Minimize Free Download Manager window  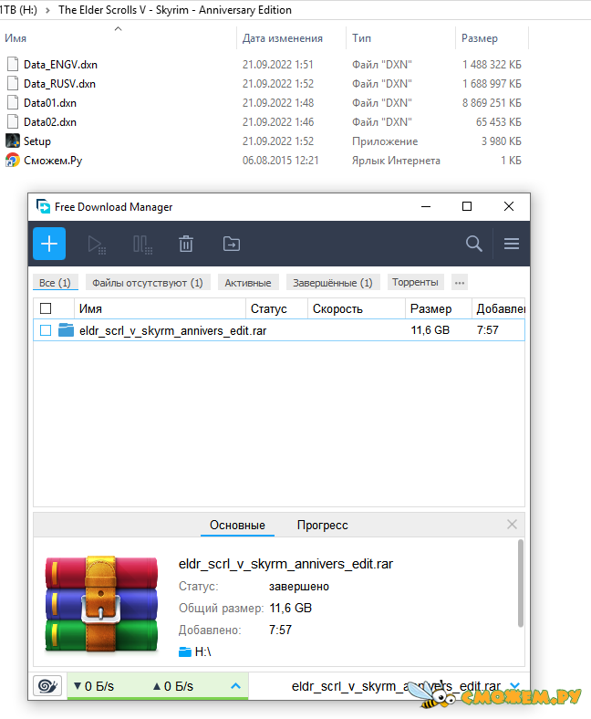[x=426, y=206]
